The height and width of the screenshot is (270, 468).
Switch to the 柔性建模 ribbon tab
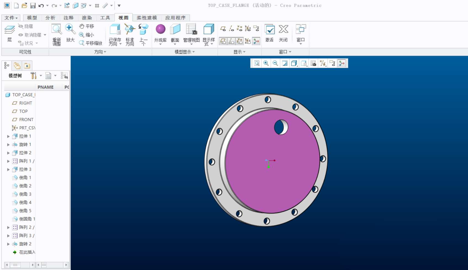coord(147,18)
